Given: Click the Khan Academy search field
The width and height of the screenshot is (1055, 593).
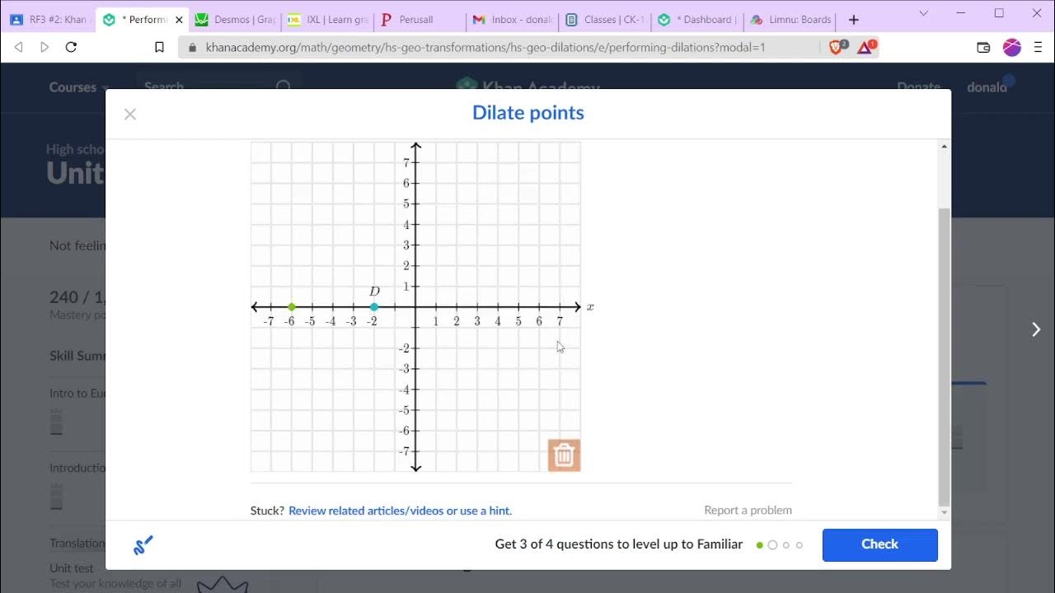Looking at the screenshot, I should (x=217, y=86).
